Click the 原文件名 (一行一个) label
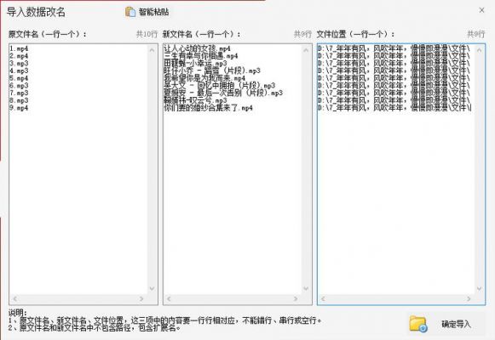 48,34
